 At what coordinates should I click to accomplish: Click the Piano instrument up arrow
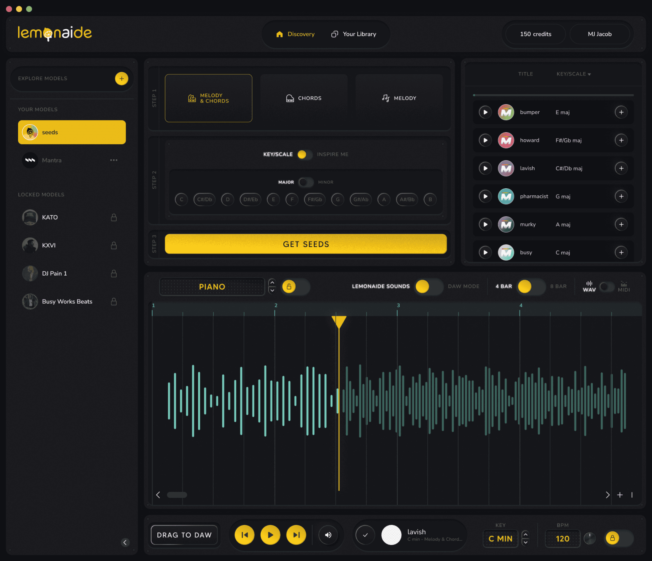[x=272, y=283]
